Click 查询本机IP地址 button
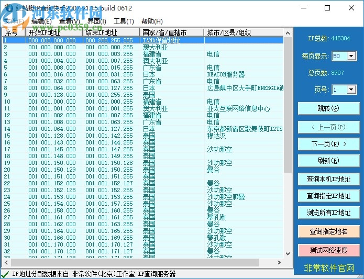Screen dimensions: 364x279 point(328,179)
